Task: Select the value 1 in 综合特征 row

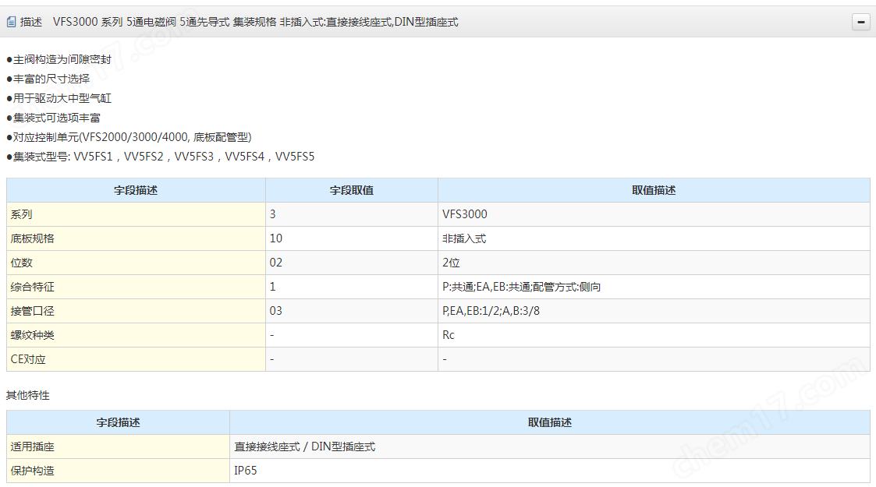Action: (351, 287)
